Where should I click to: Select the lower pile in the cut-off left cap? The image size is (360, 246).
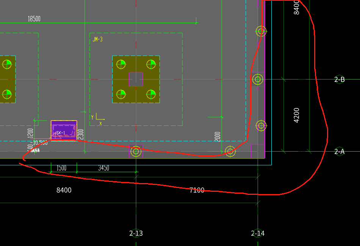(7, 94)
